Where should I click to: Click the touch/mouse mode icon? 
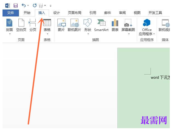(41, 6)
